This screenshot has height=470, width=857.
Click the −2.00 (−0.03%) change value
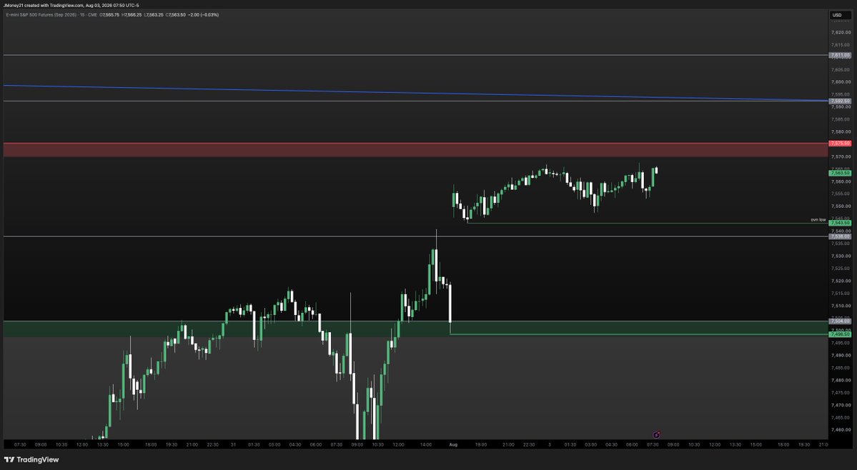pos(203,15)
